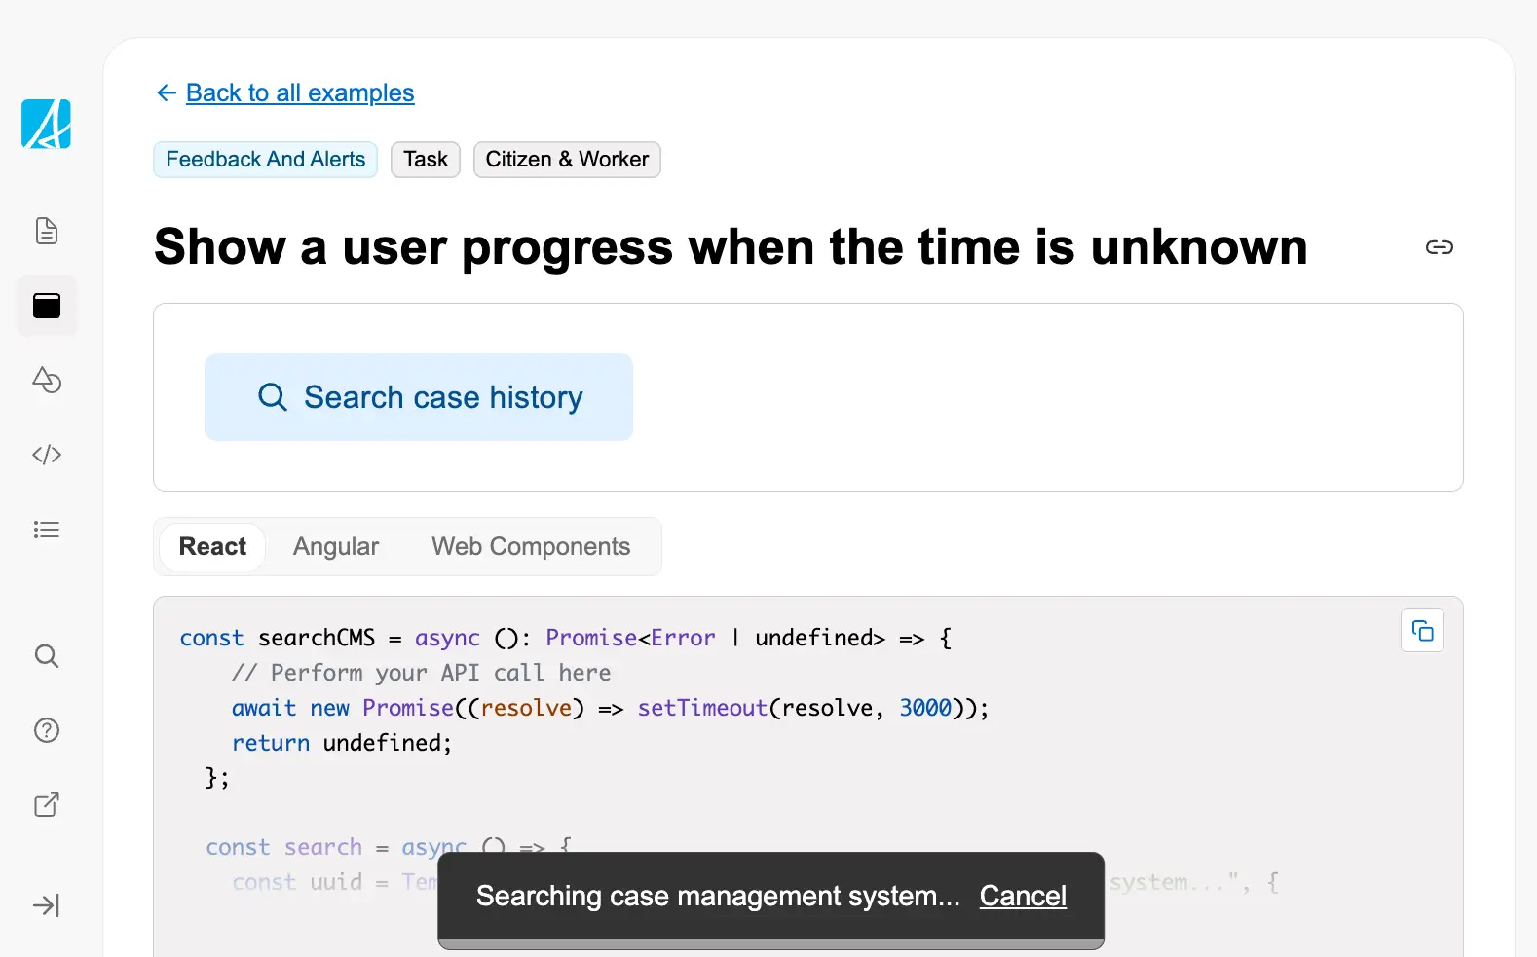The width and height of the screenshot is (1537, 957).
Task: Switch to the Angular tab
Action: (x=336, y=547)
